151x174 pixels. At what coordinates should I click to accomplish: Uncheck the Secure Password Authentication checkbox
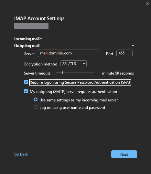tap(26, 82)
